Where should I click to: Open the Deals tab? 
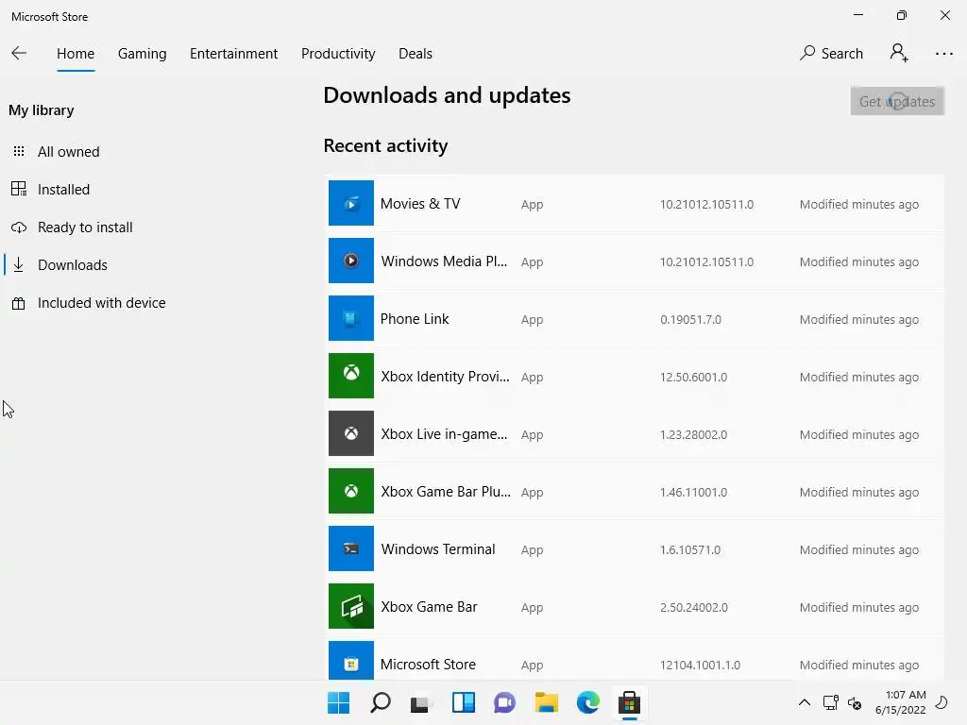click(416, 54)
